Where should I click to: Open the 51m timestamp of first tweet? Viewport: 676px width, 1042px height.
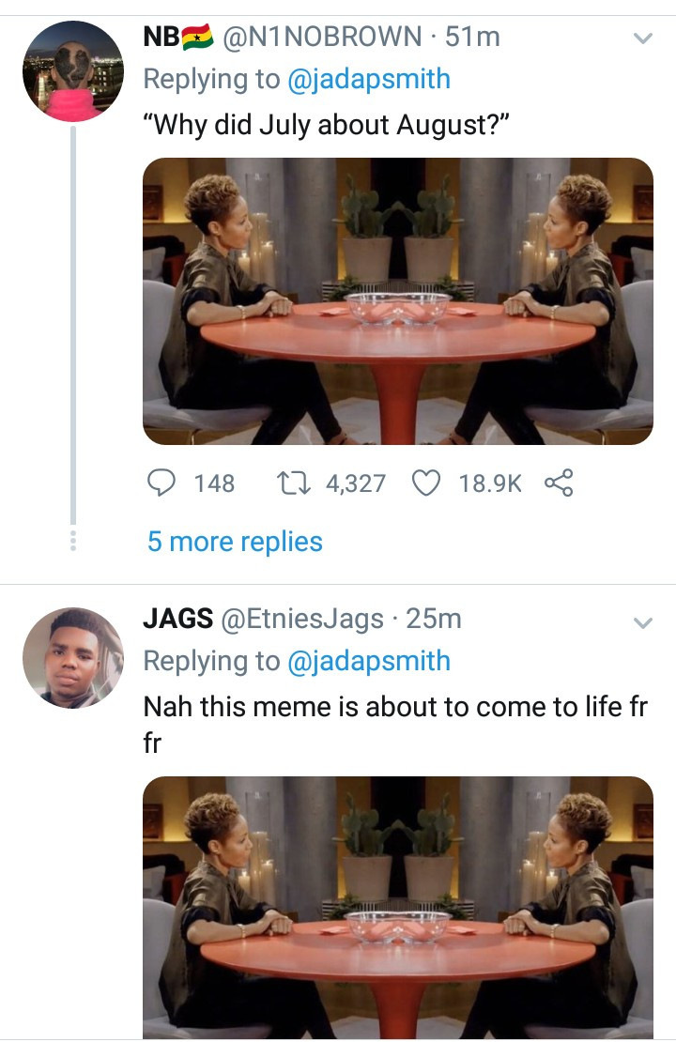click(472, 37)
